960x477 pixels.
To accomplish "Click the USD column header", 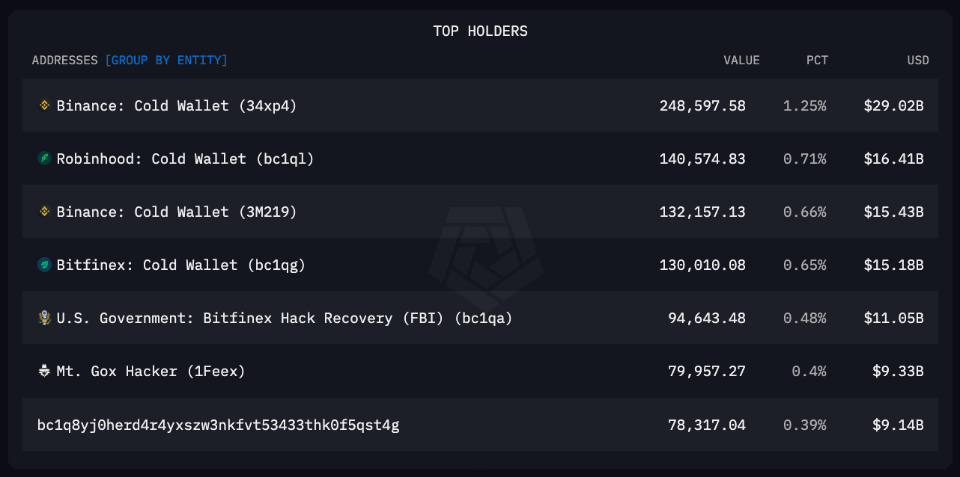I will 917,60.
